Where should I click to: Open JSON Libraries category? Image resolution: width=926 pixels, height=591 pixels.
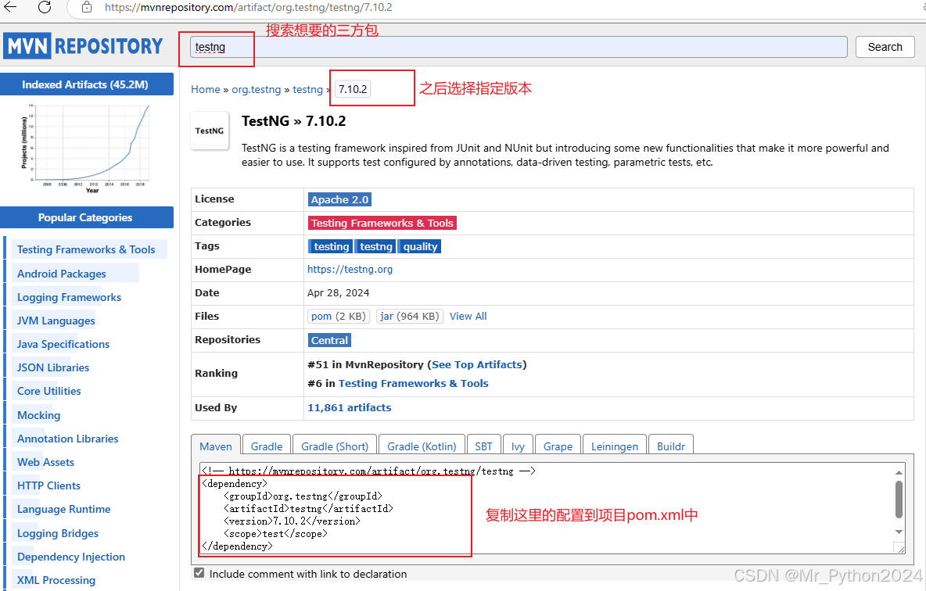53,368
